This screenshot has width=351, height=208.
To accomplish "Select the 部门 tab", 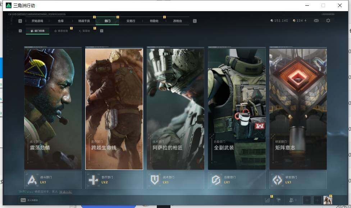I will click(x=108, y=21).
